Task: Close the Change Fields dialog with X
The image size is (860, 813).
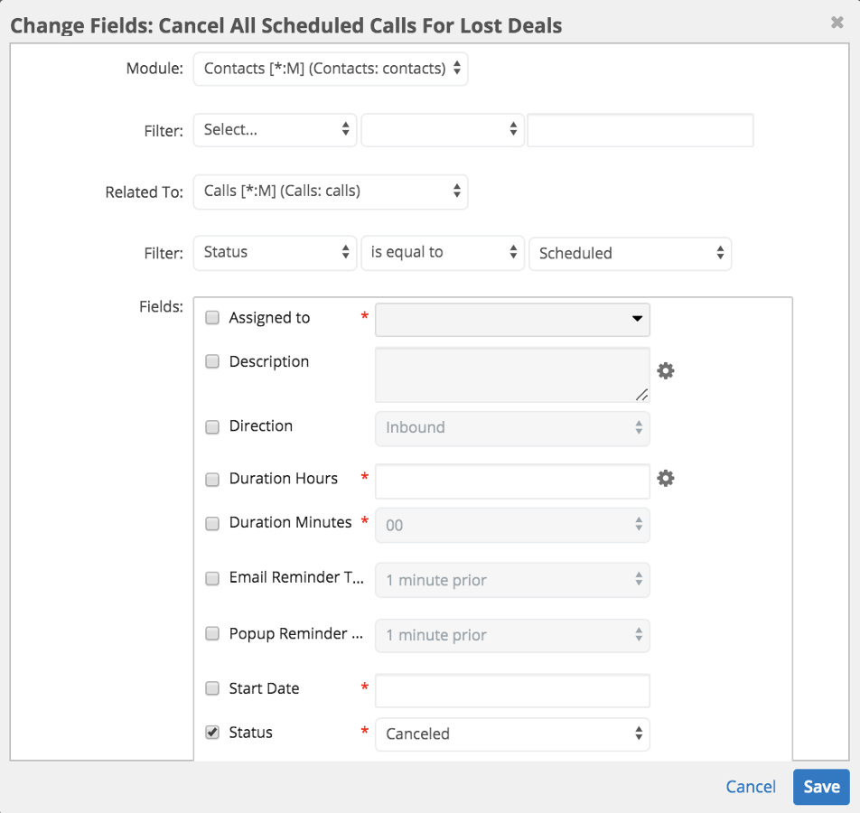Action: [x=837, y=23]
